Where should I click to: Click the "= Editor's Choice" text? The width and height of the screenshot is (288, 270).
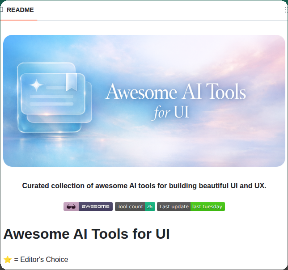tap(41, 260)
